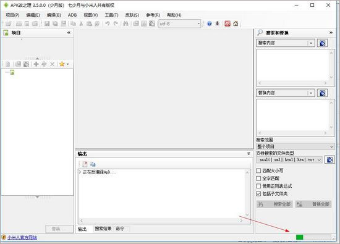Open the .smali|.xml file types dropdown
This screenshot has height=244, width=340.
tap(319, 160)
